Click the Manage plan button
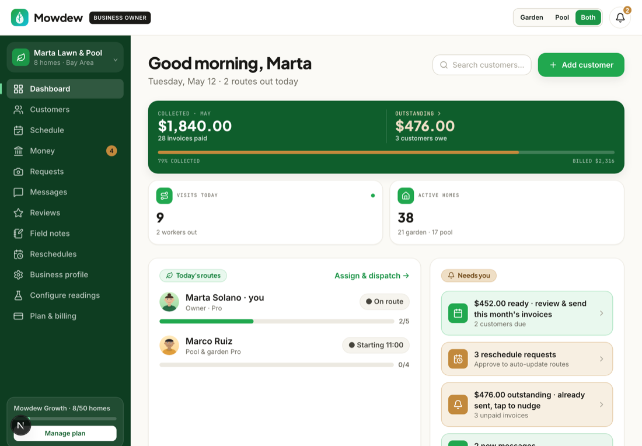This screenshot has height=446, width=642. [x=65, y=433]
